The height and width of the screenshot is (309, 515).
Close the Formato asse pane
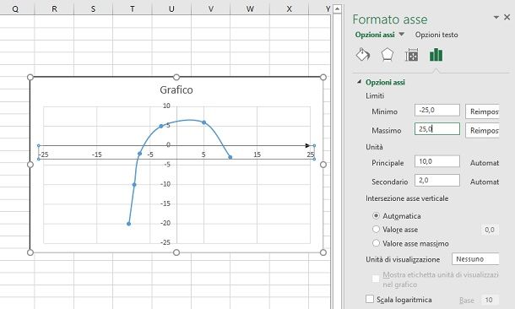click(507, 18)
